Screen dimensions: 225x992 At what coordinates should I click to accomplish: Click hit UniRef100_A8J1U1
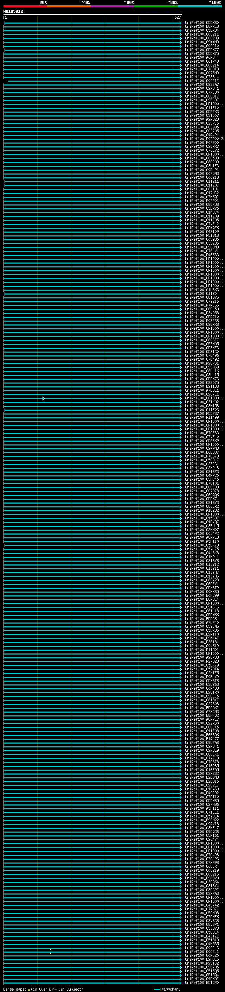pos(201,189)
